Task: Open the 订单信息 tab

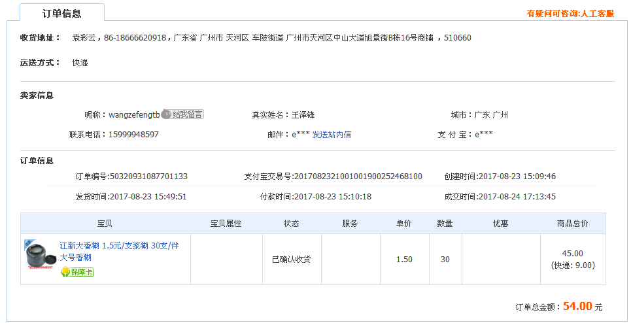Action: 62,13
